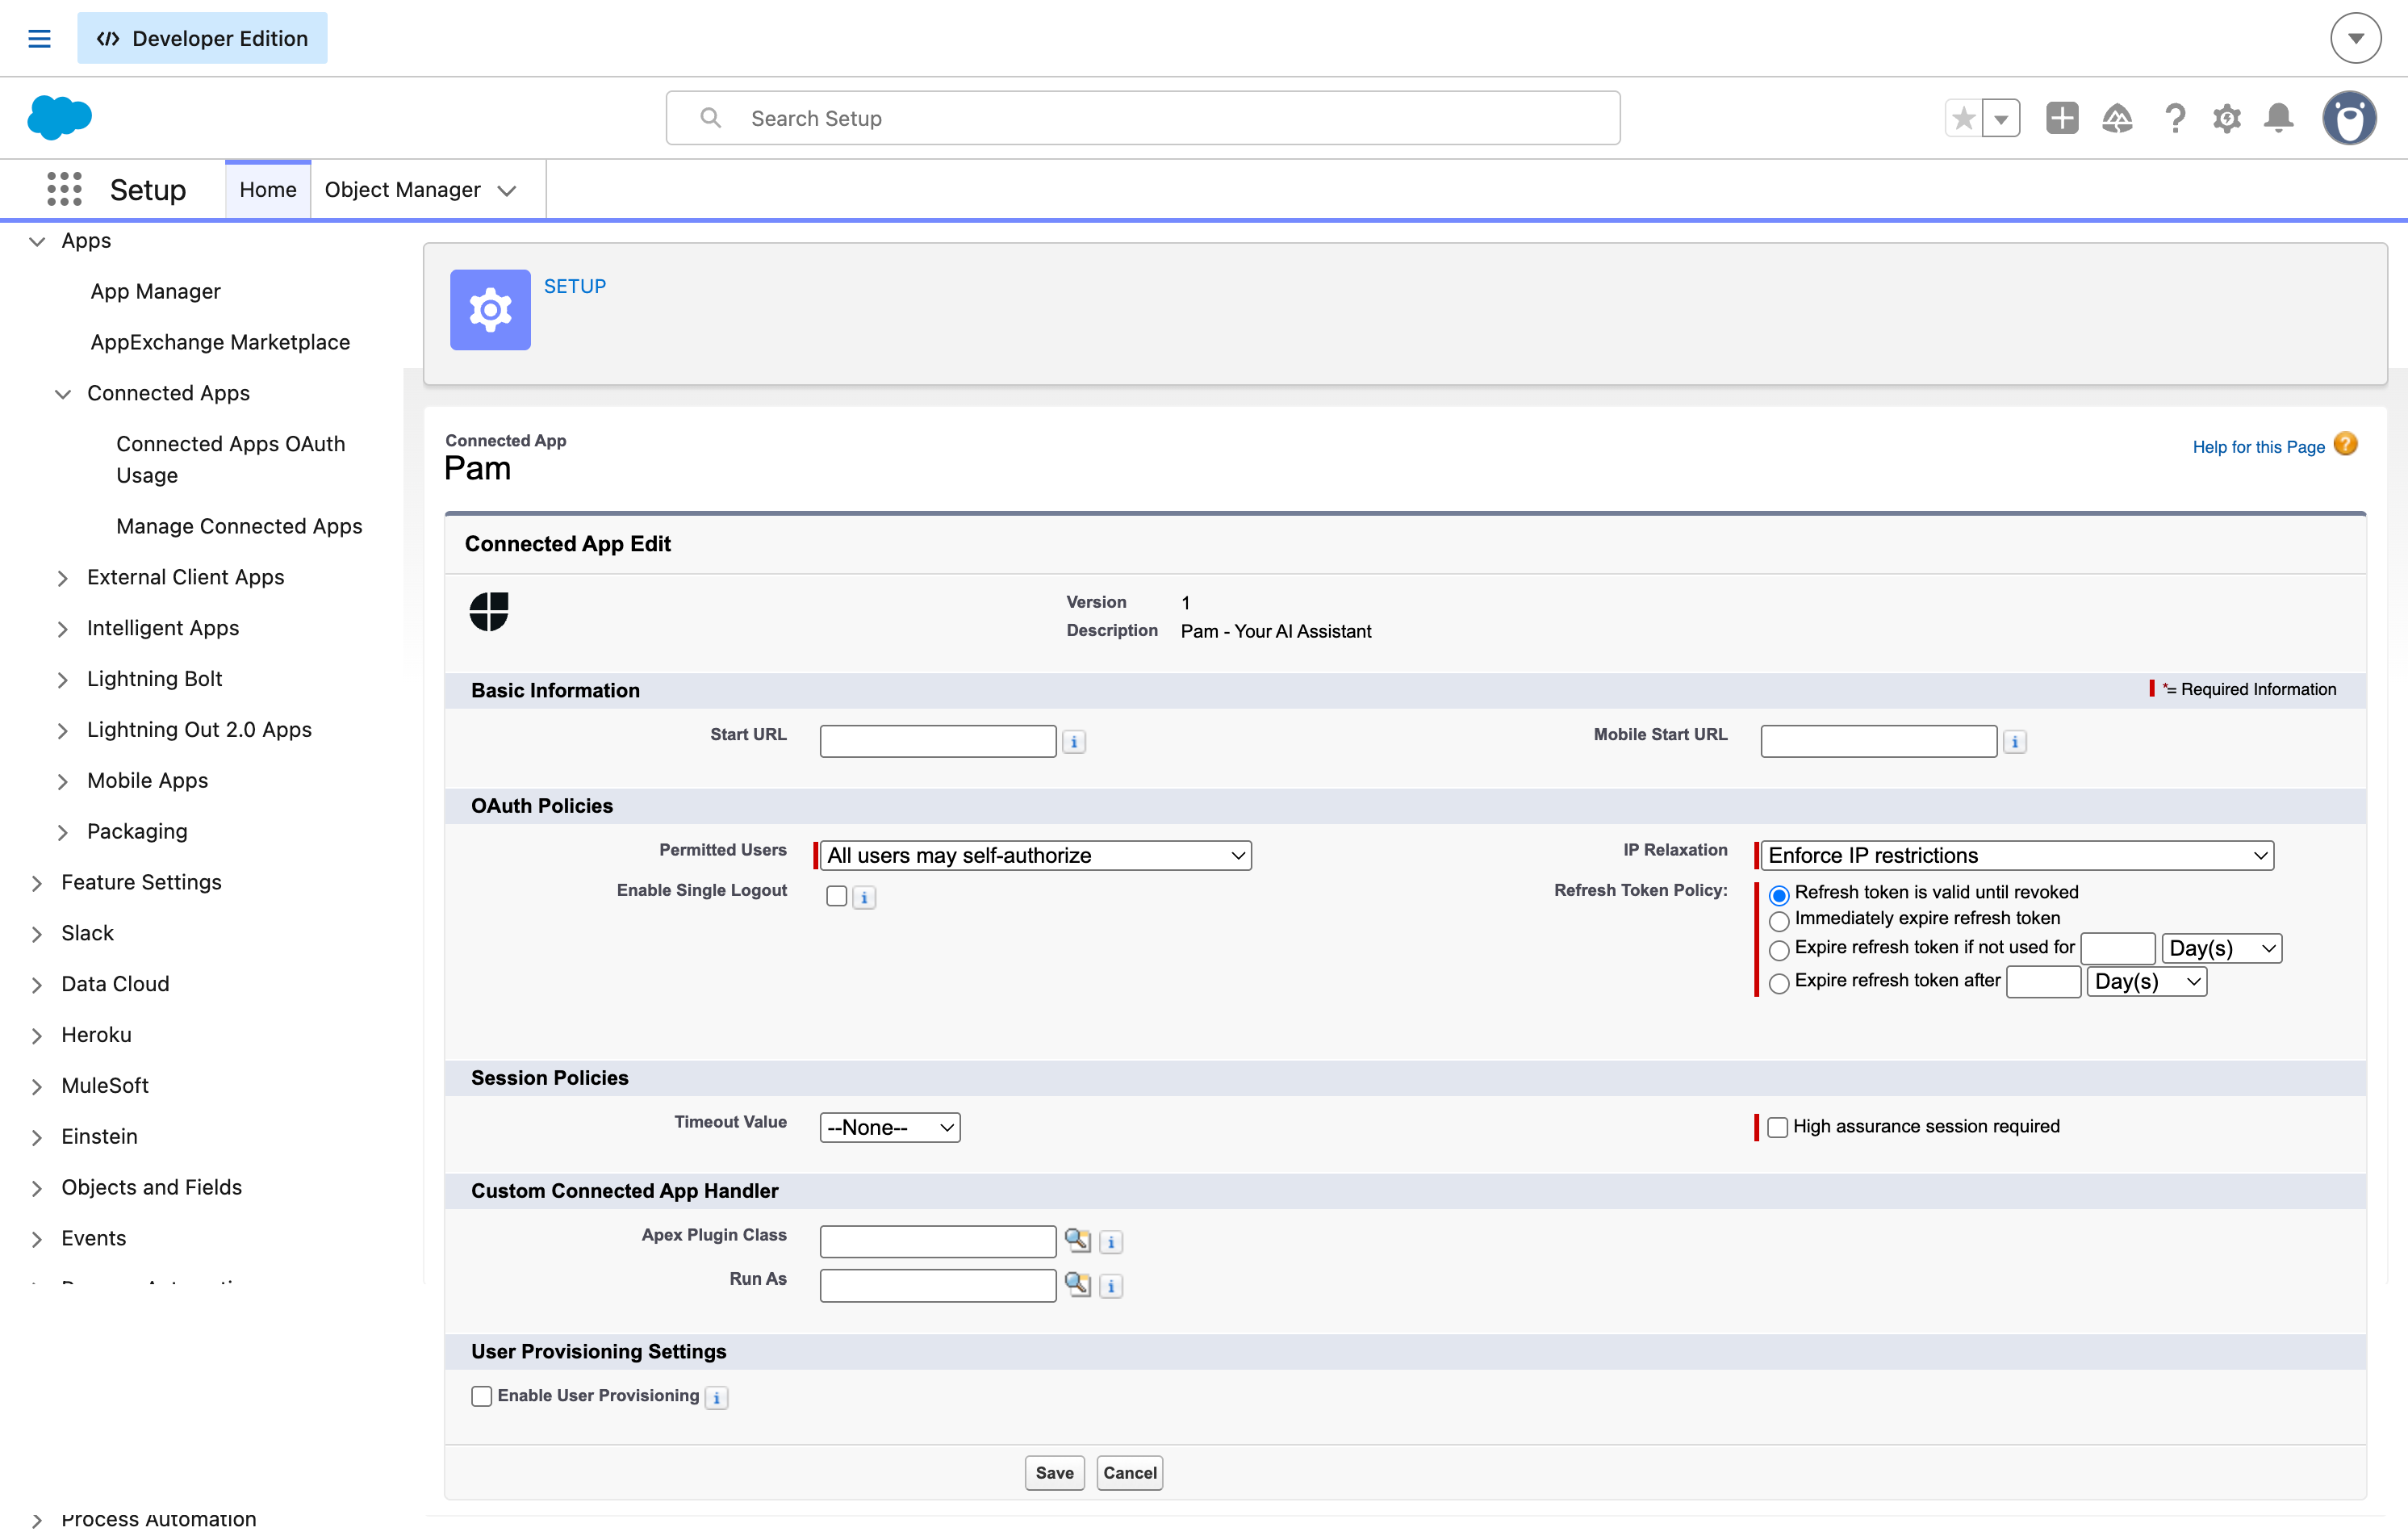The height and width of the screenshot is (1536, 2408).
Task: Open Manage Connected Apps
Action: click(x=239, y=526)
